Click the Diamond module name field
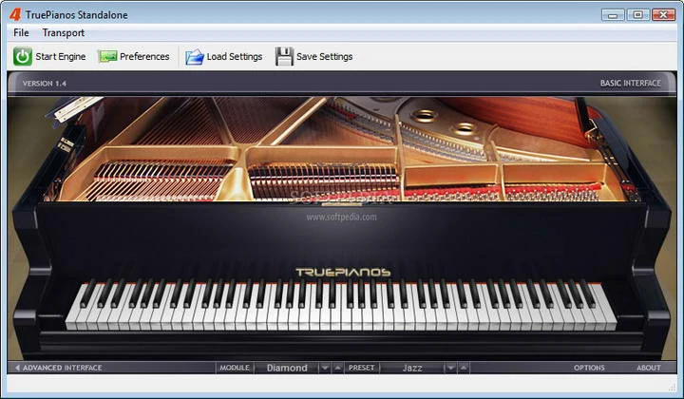This screenshot has width=684, height=399. [287, 368]
